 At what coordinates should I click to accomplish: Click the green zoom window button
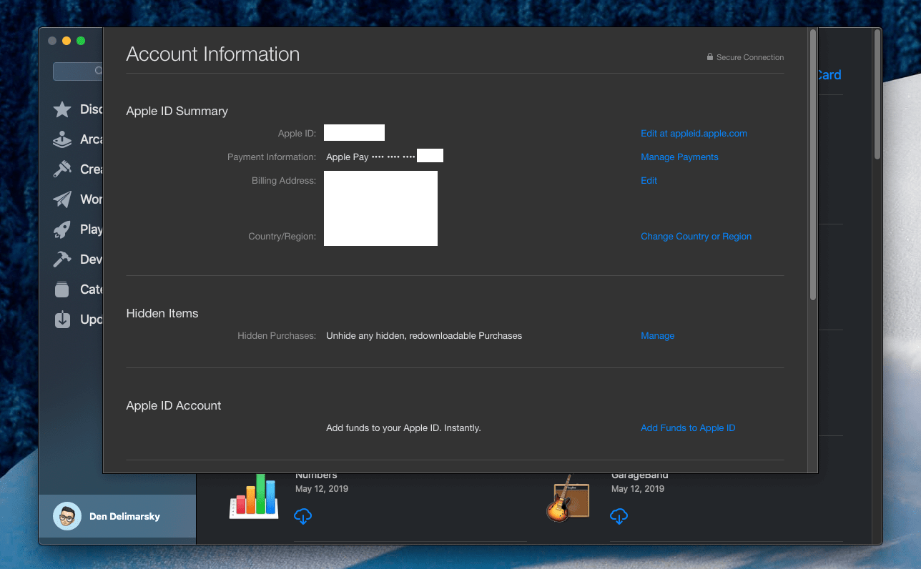pos(81,41)
